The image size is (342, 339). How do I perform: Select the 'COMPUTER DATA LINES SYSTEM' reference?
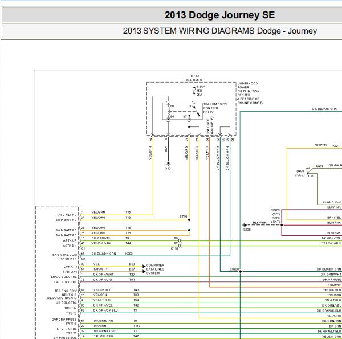[155, 269]
